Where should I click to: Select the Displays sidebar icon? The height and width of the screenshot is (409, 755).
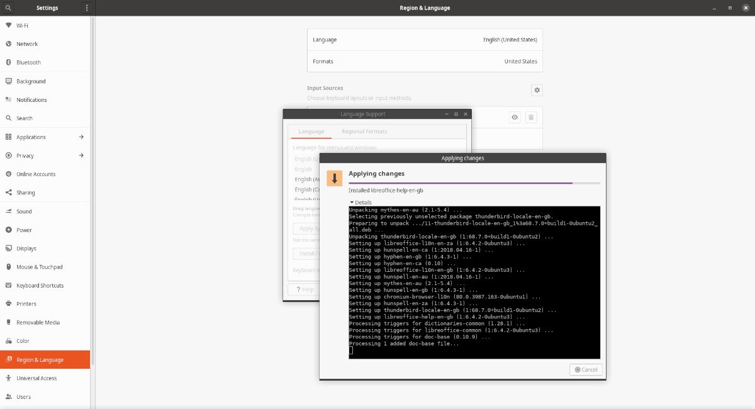9,248
